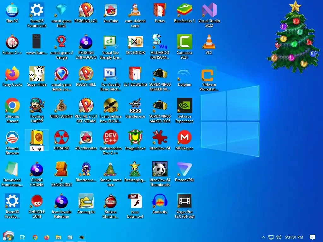Open the Falcon C++ shortcut
323x242 pixels.
(x=12, y=45)
